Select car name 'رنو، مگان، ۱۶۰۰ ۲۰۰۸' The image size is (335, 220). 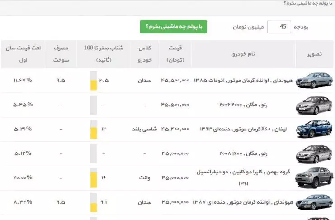pyautogui.click(x=243, y=153)
